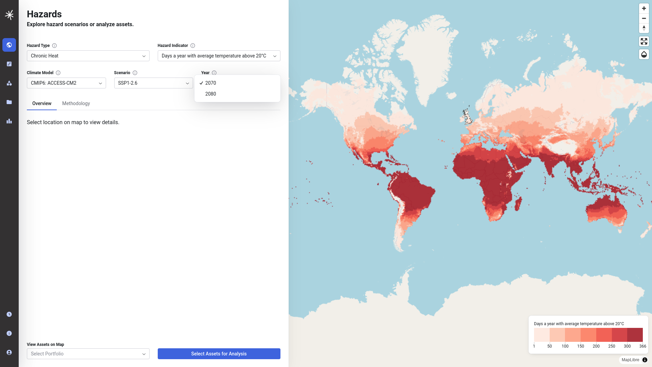
Task: Click the darkest red legend swatch
Action: (x=635, y=335)
